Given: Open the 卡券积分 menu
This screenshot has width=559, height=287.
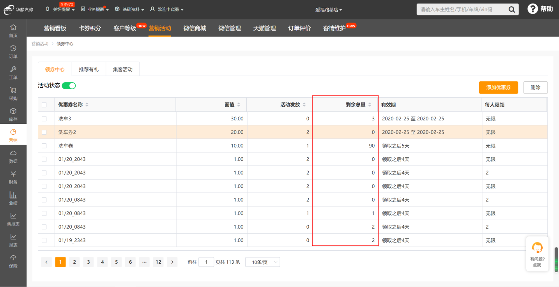Looking at the screenshot, I should 90,28.
